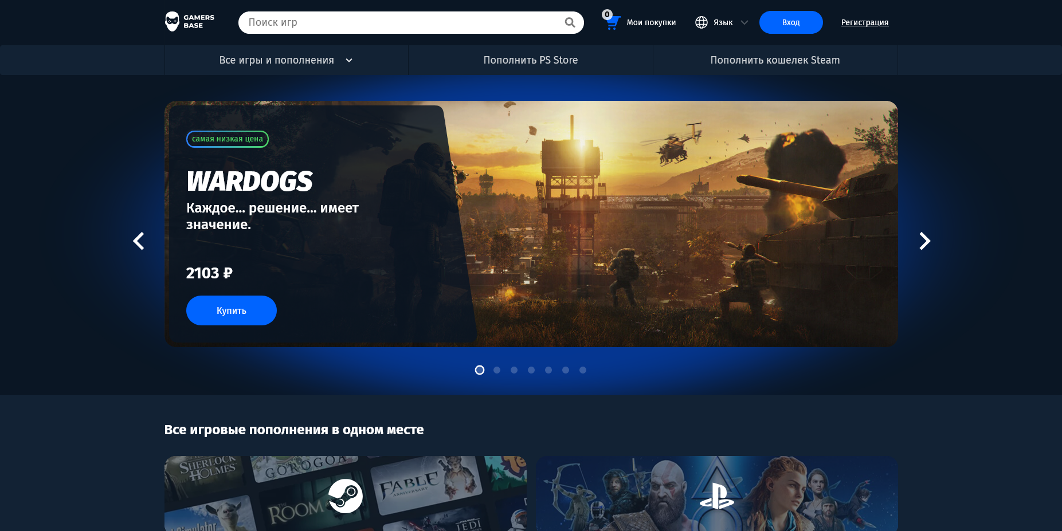The width and height of the screenshot is (1062, 531).
Task: Click the Вход login button
Action: coord(791,22)
